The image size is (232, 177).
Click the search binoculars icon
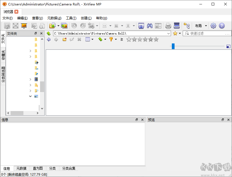[x=149, y=26]
